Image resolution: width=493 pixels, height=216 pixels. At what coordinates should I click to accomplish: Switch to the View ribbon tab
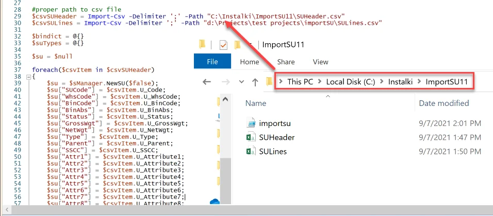[320, 62]
